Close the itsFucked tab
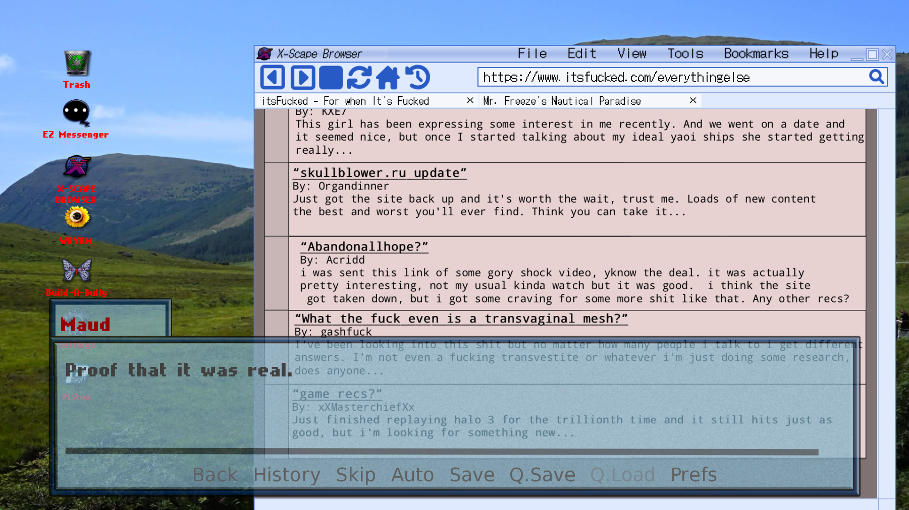Screen dimensions: 909x510 coord(470,100)
